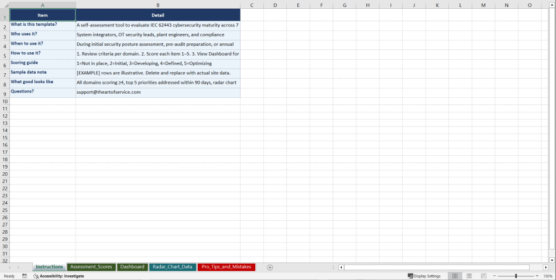Click the 100% zoom level button
The height and width of the screenshot is (280, 556).
(x=548, y=276)
